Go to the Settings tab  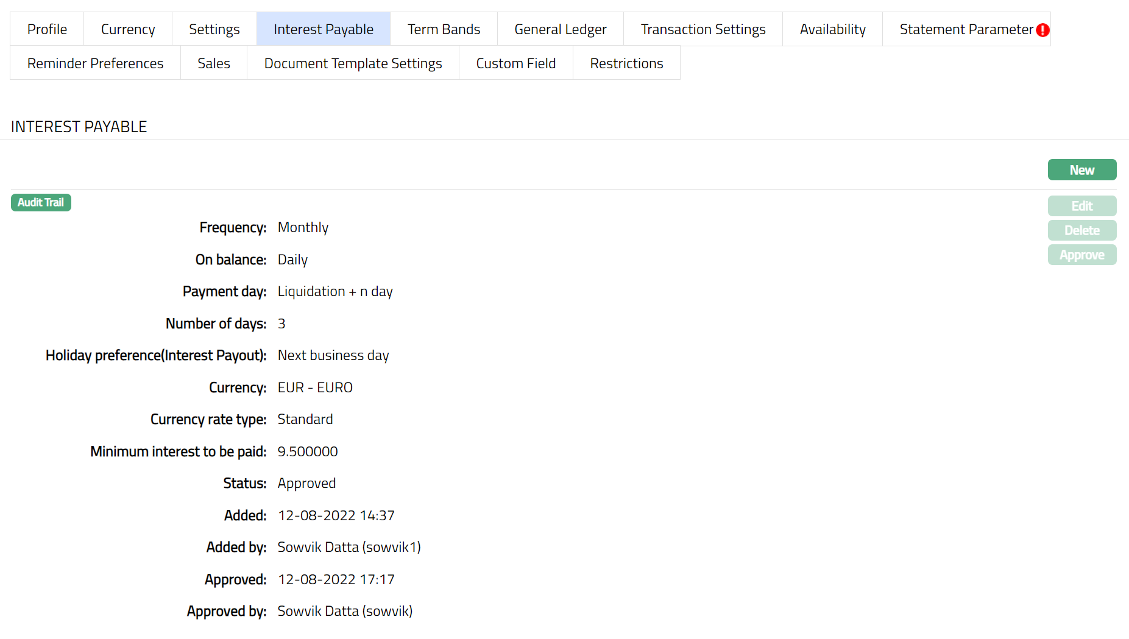point(214,29)
